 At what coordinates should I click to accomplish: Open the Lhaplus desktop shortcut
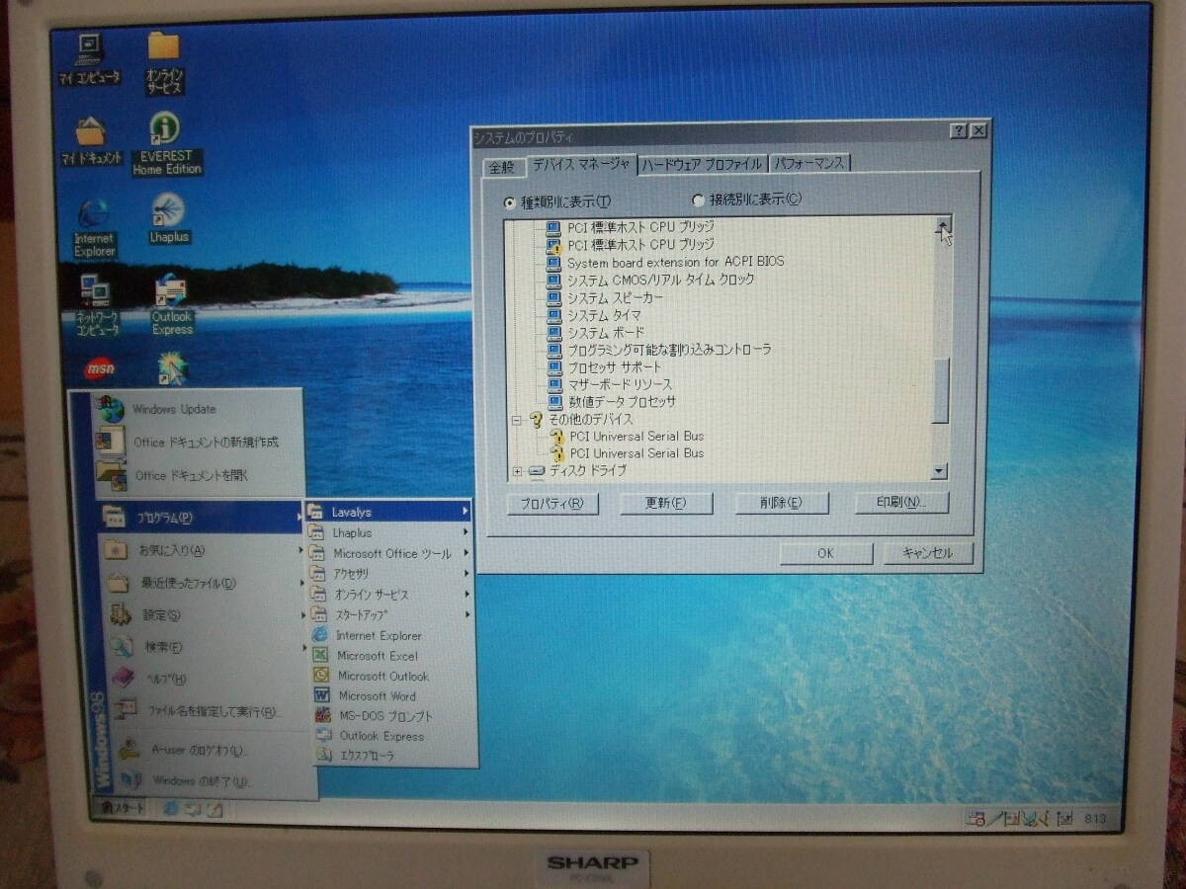pos(168,211)
